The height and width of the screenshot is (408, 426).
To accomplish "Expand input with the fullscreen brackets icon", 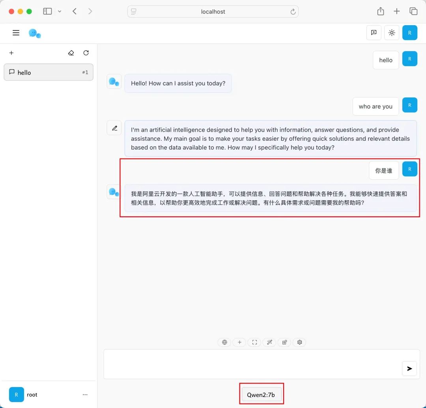I will (x=254, y=342).
